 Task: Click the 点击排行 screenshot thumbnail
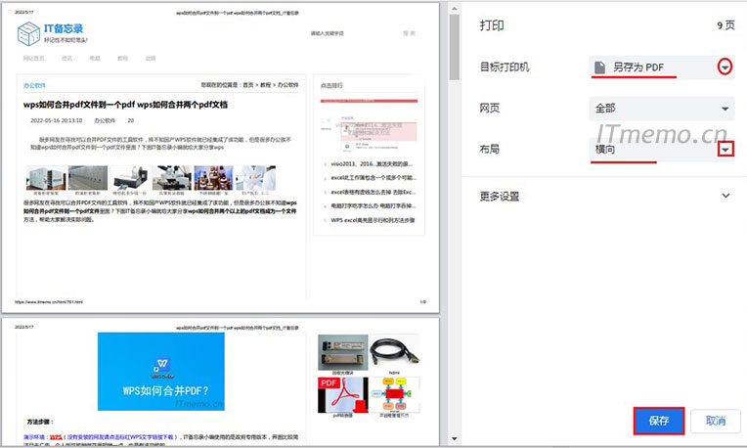(x=370, y=125)
